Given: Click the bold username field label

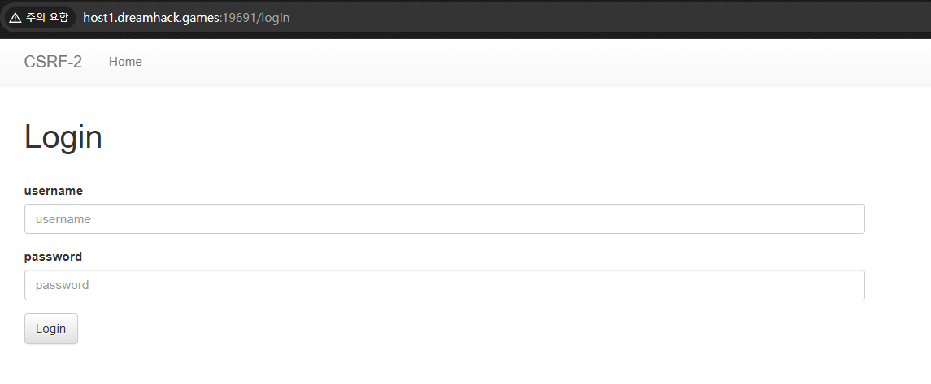Looking at the screenshot, I should (54, 191).
